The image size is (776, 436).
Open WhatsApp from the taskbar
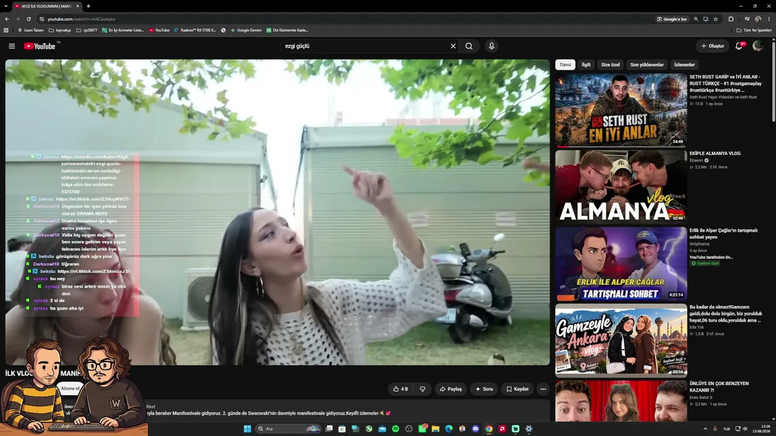(x=422, y=429)
